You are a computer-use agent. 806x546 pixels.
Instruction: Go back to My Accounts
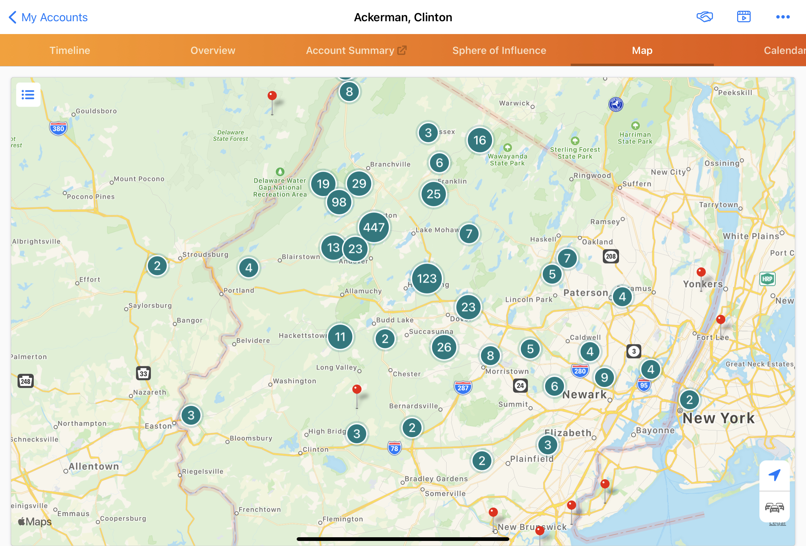(x=48, y=17)
